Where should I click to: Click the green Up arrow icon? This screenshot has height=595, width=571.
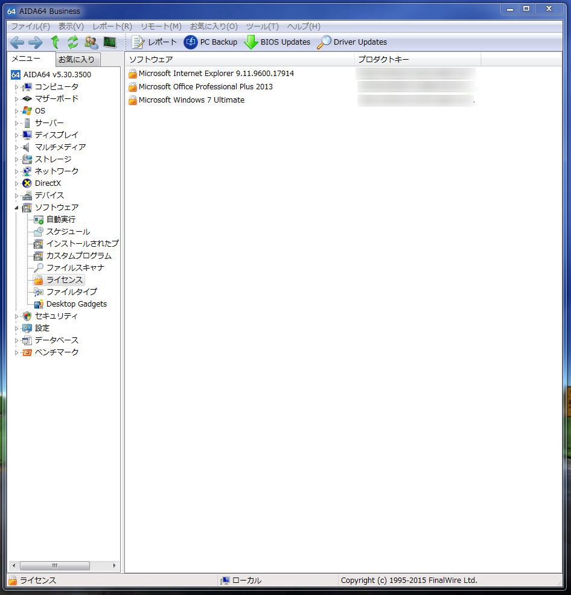(55, 42)
